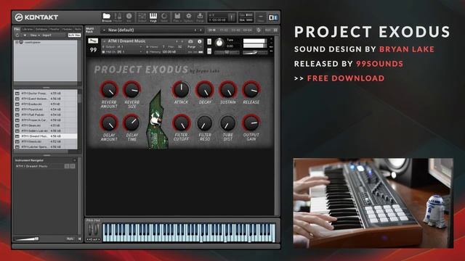Click the BRYAN LAKE name link
The height and width of the screenshot is (261, 465).
(407, 49)
